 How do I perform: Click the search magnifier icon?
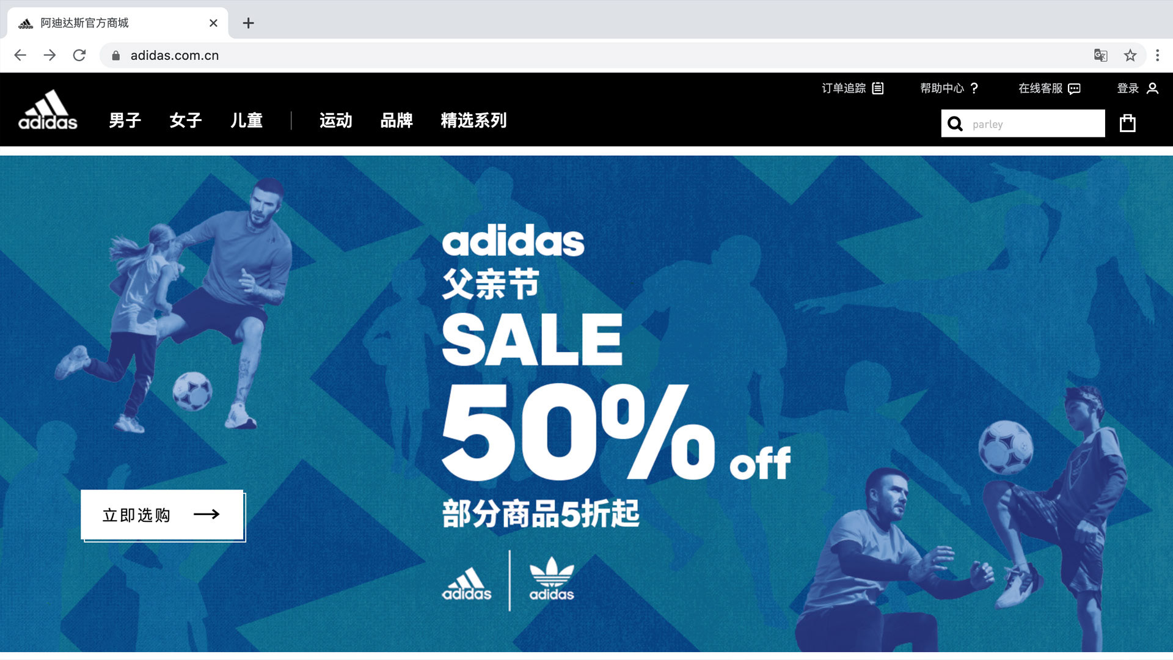pyautogui.click(x=955, y=124)
